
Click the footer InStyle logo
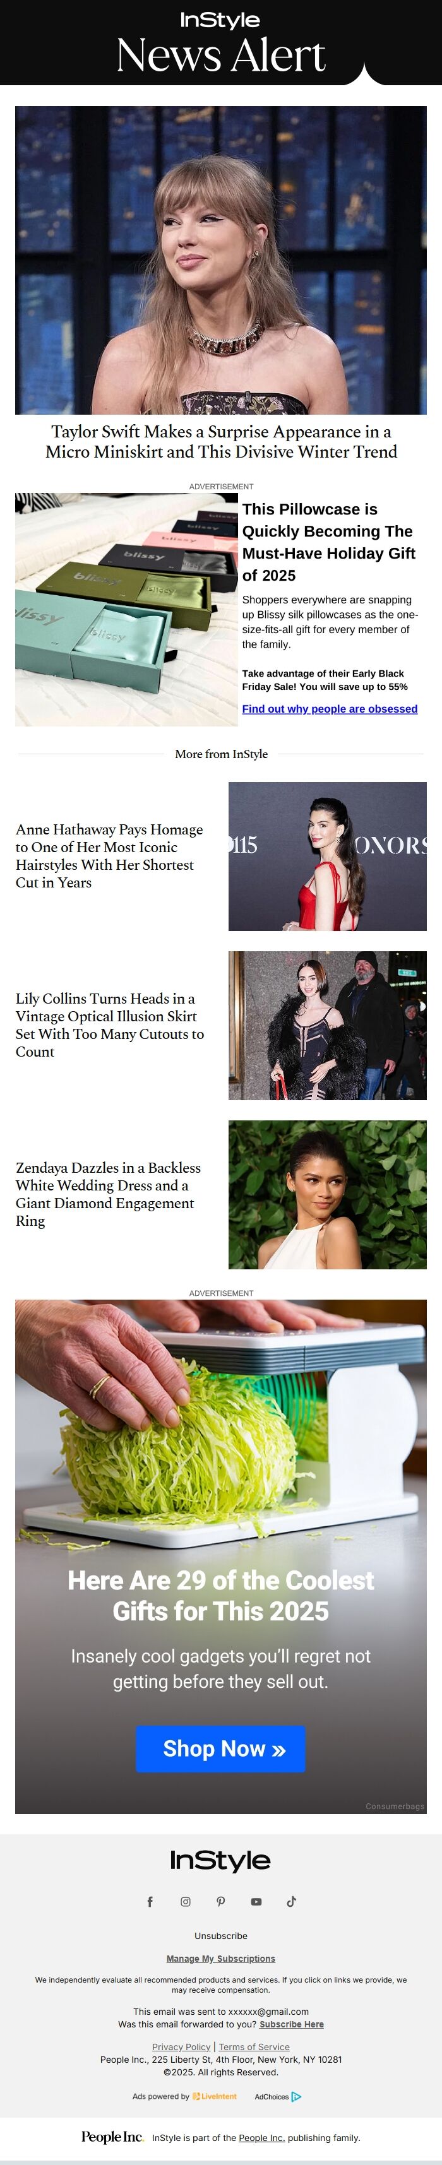220,1861
